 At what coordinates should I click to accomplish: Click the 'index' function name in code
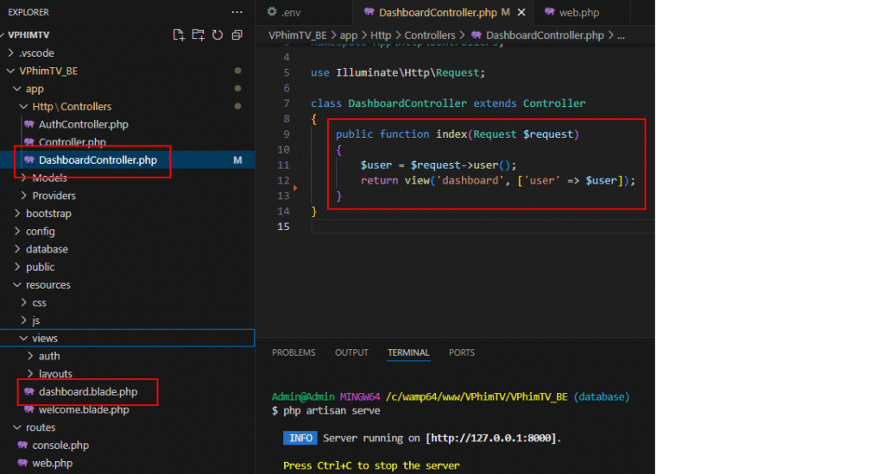coord(451,134)
